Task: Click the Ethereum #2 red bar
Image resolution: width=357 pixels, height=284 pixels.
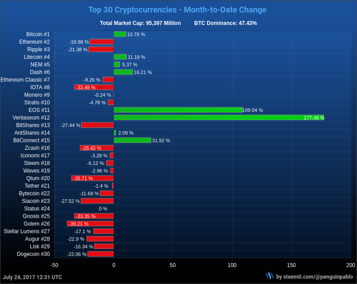Action: tap(102, 41)
